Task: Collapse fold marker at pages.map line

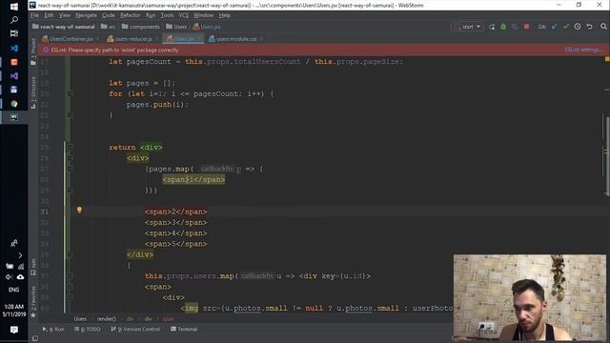Action: click(70, 169)
